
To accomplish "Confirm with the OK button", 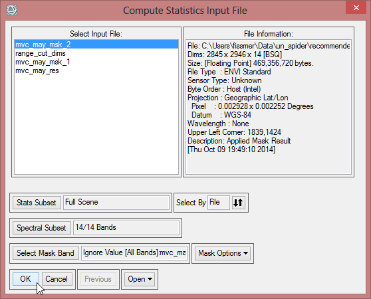I will 26,279.
